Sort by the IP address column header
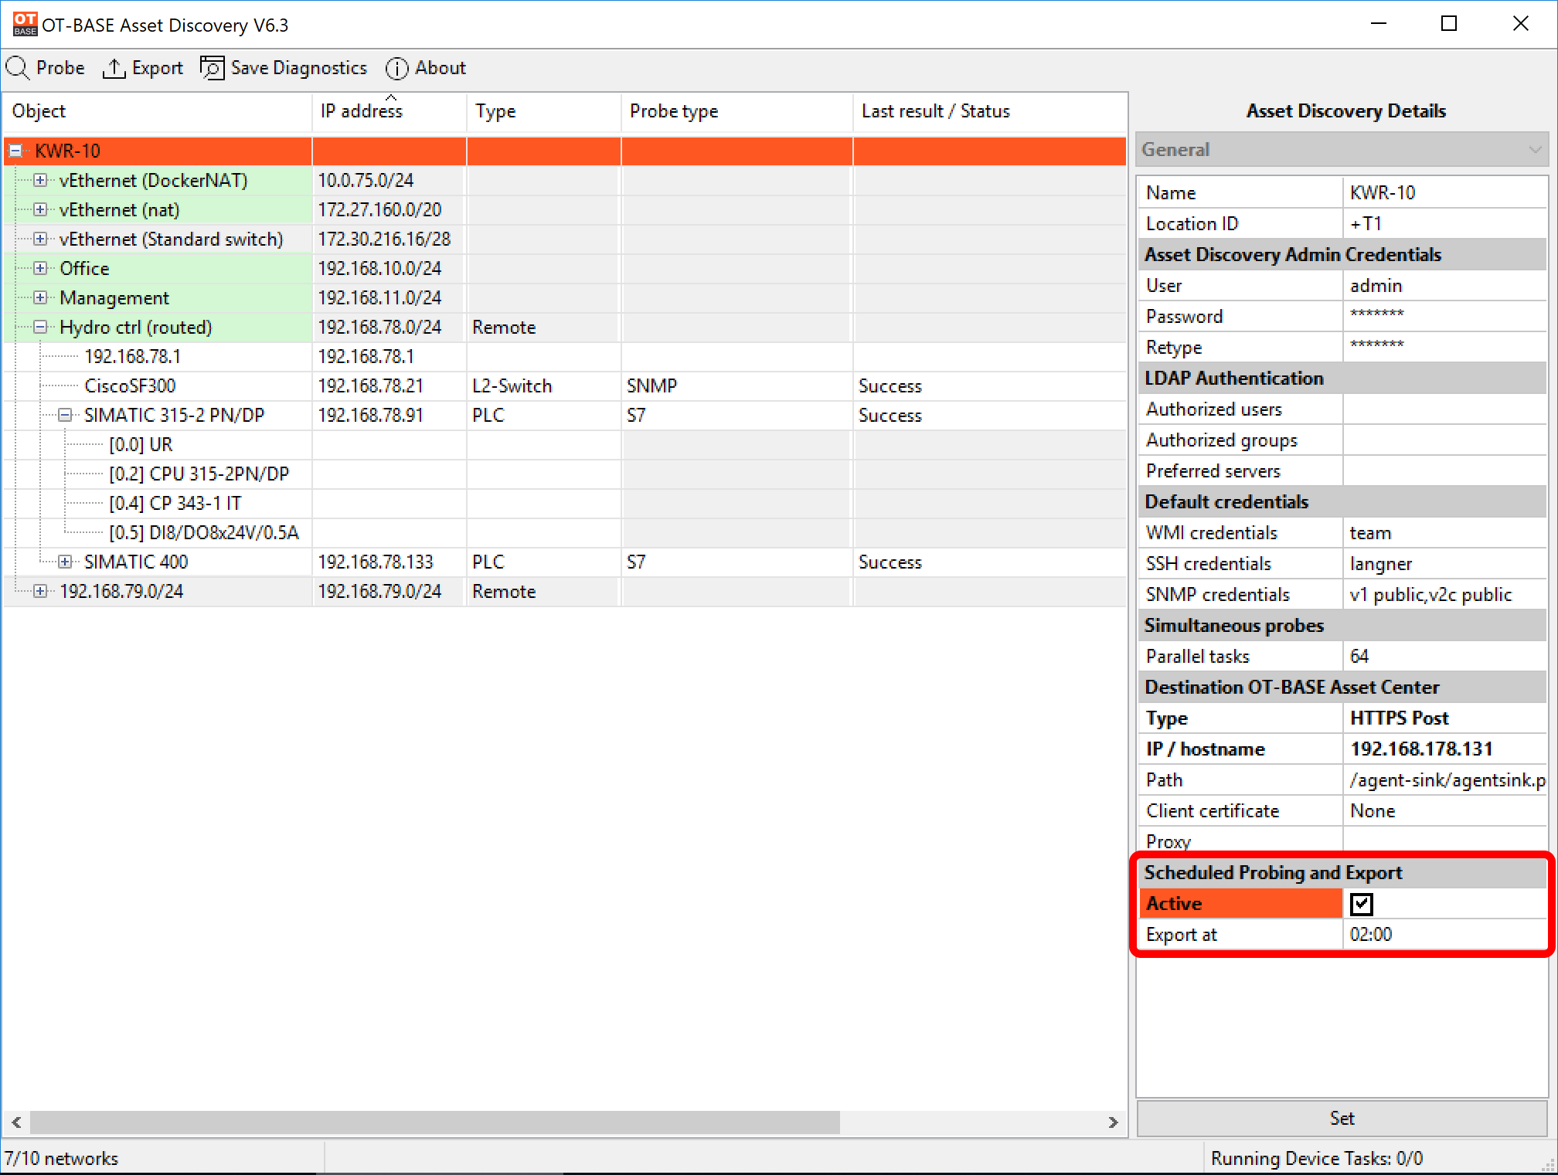This screenshot has height=1175, width=1558. (389, 111)
